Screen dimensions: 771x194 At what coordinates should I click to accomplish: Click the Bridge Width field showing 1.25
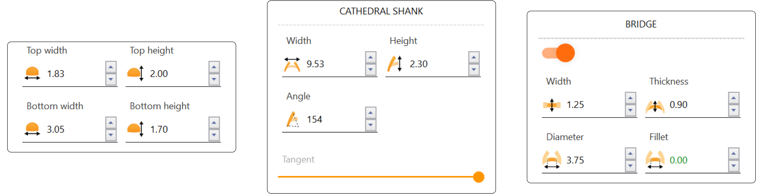tap(592, 105)
